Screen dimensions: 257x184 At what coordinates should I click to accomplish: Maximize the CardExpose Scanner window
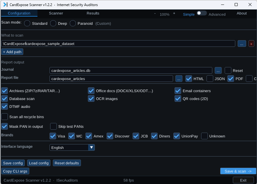click(236, 4)
